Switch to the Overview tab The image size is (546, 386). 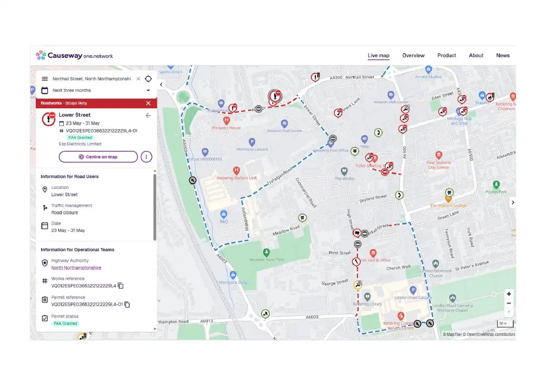(413, 55)
